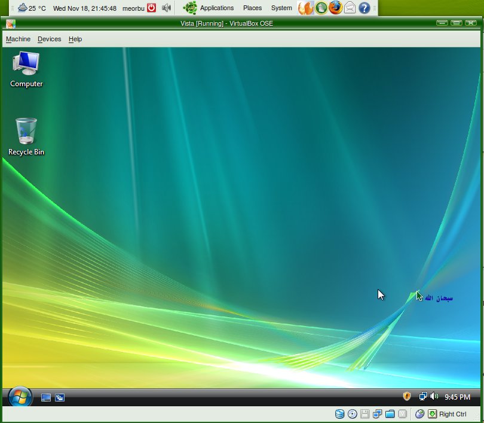The width and height of the screenshot is (484, 423).
Task: Open the Vista volume tray icon
Action: point(434,396)
